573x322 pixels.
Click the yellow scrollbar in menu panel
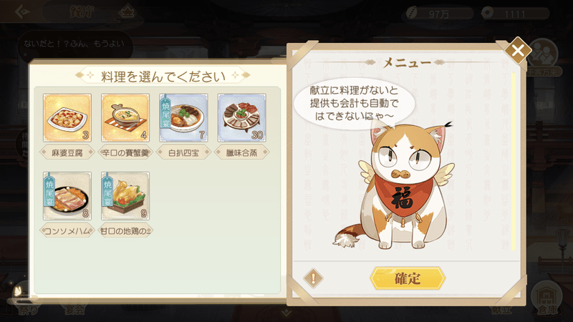[x=514, y=160]
